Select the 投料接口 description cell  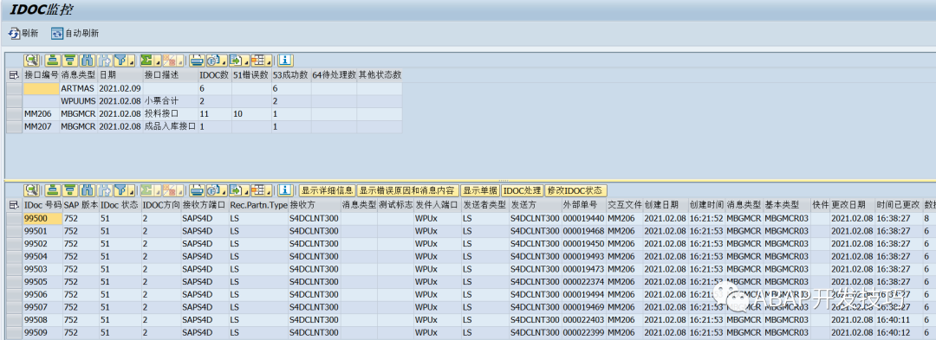point(170,113)
